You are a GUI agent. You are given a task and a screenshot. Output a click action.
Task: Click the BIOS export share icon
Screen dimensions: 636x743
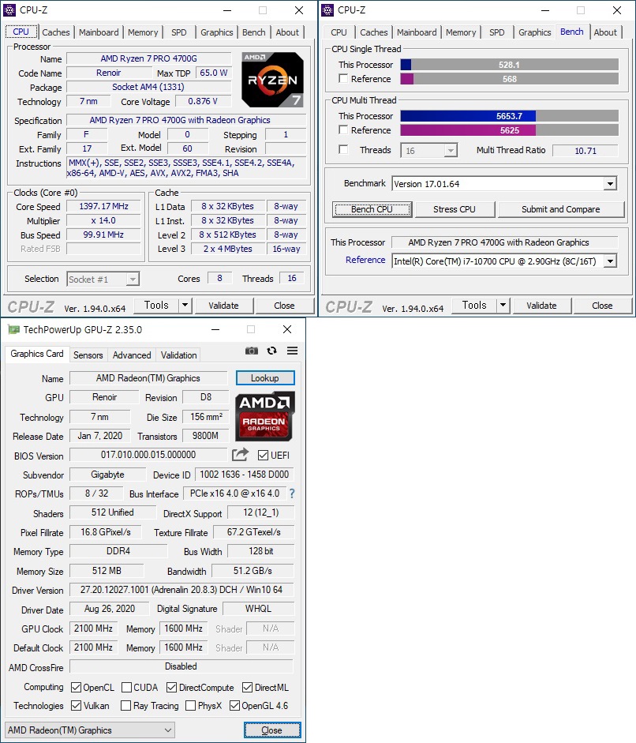point(240,455)
